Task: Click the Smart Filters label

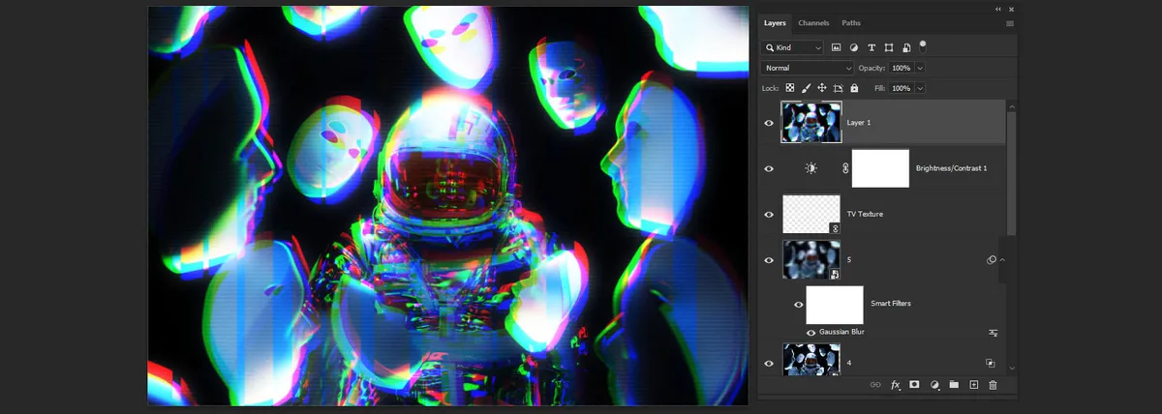Action: [x=891, y=304]
